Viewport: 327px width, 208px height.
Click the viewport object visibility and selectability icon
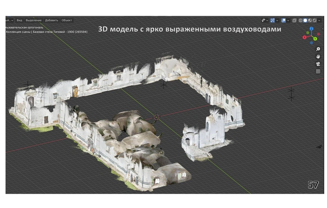pos(264,20)
